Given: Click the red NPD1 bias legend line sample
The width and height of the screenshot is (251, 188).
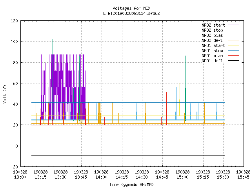Looking at the screenshot, I should pyautogui.click(x=233, y=56).
